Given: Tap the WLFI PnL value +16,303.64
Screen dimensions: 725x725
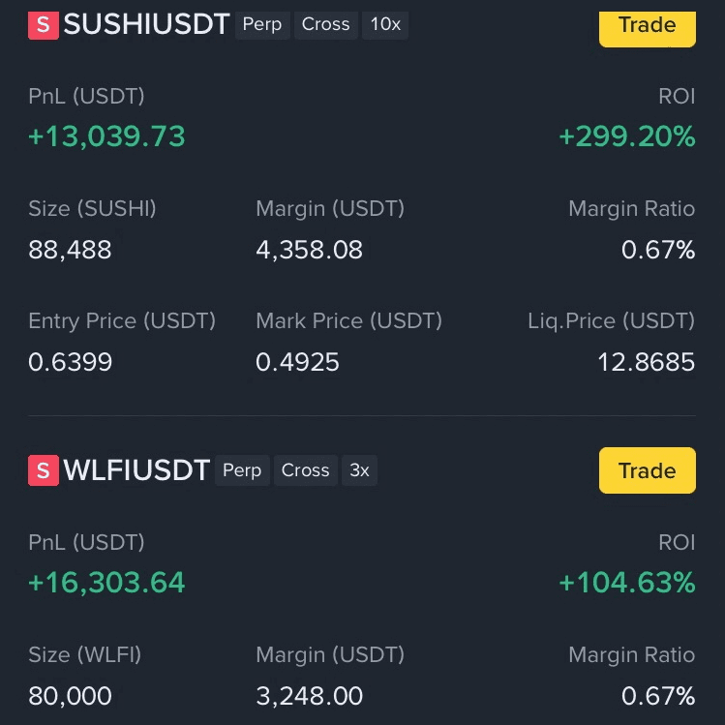Looking at the screenshot, I should [x=106, y=582].
